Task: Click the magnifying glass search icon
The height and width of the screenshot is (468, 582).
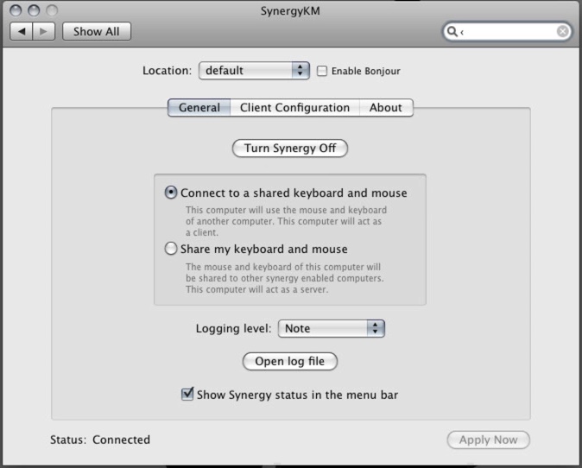Action: (x=452, y=32)
